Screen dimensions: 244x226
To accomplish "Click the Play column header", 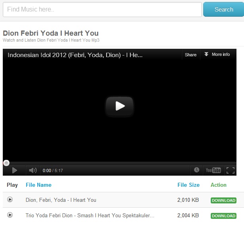I will click(12, 185).
